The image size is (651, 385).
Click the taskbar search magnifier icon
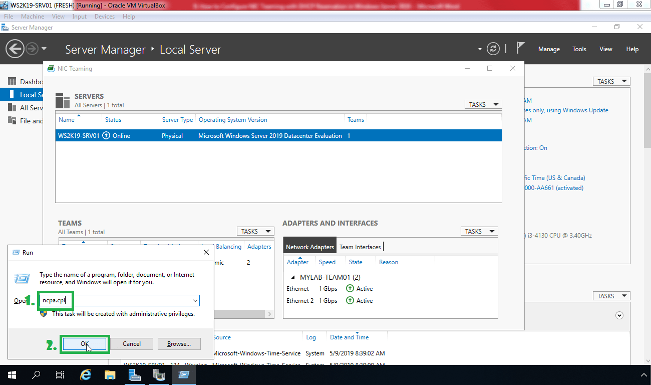[x=36, y=374]
